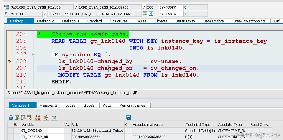Click the [1x10(142)]Standard Table value cell

click(x=98, y=131)
